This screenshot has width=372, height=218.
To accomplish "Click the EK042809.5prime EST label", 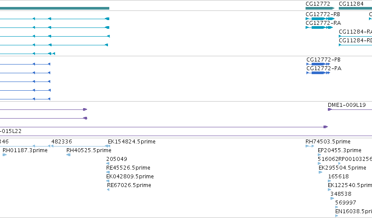I will pyautogui.click(x=130, y=177).
